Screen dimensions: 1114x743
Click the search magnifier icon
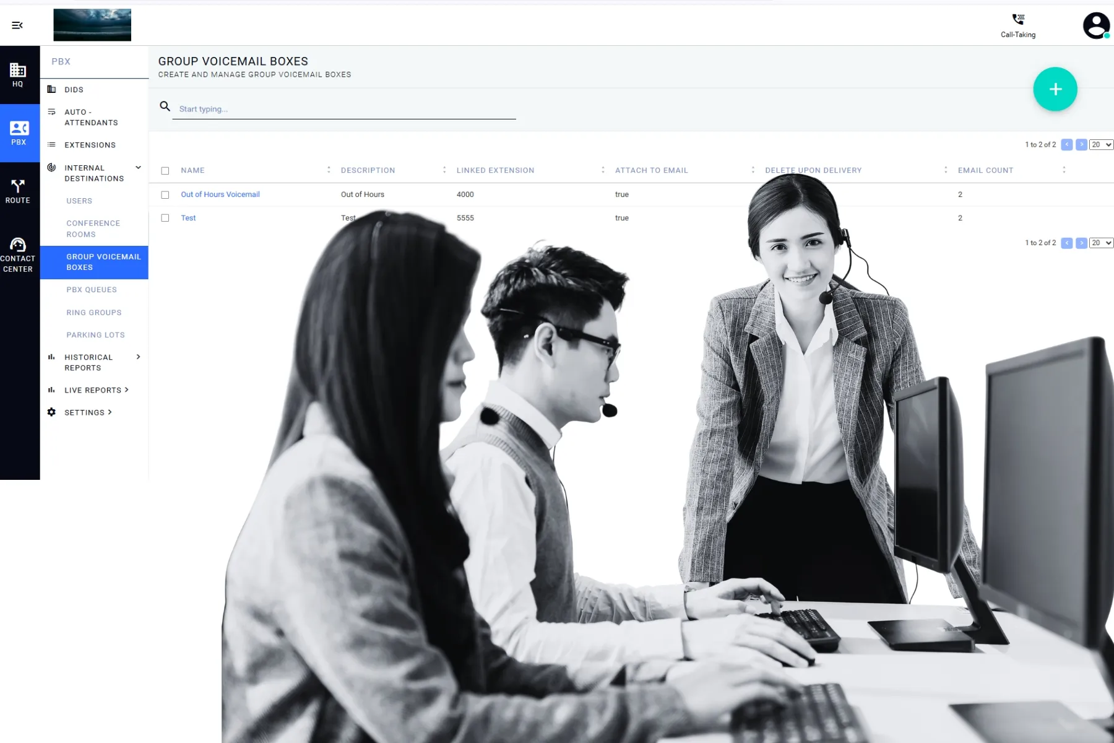(165, 106)
